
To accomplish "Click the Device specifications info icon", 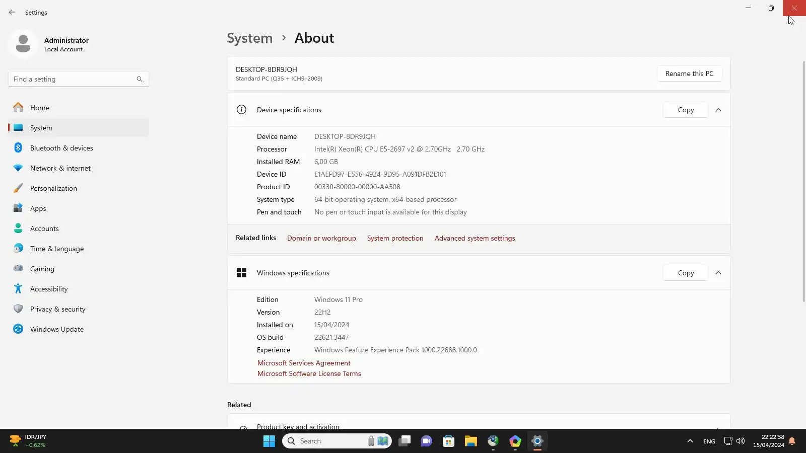I will 241,110.
